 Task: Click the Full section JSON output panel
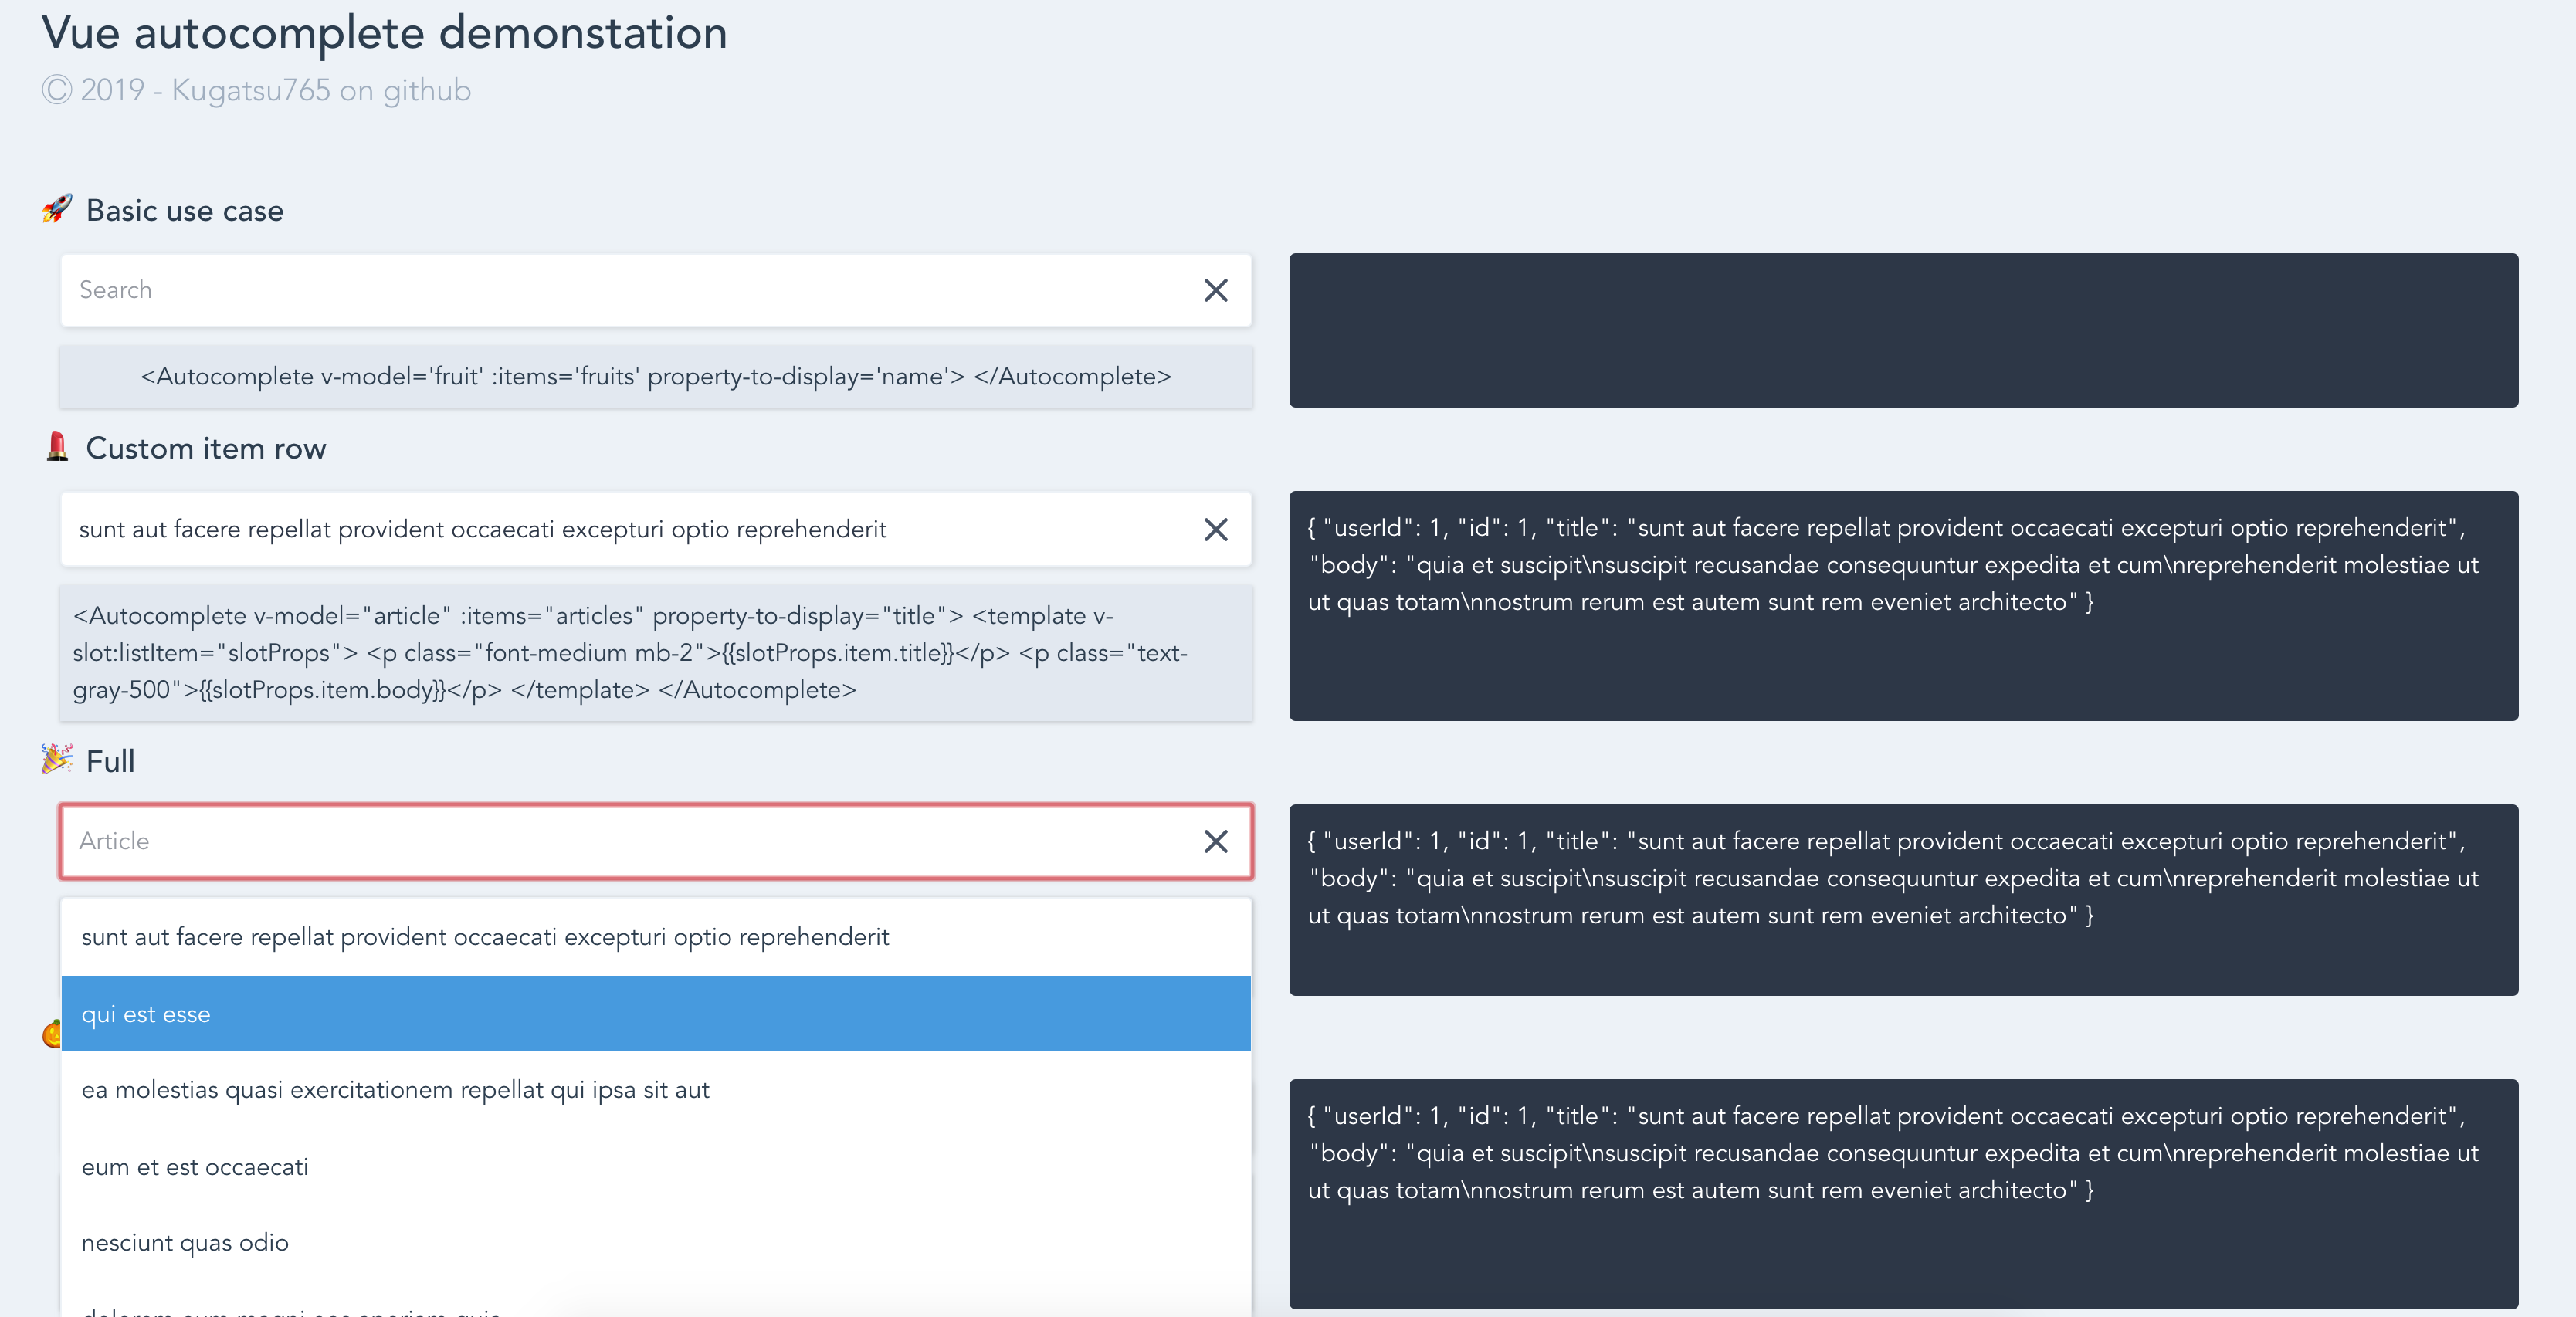point(1902,899)
